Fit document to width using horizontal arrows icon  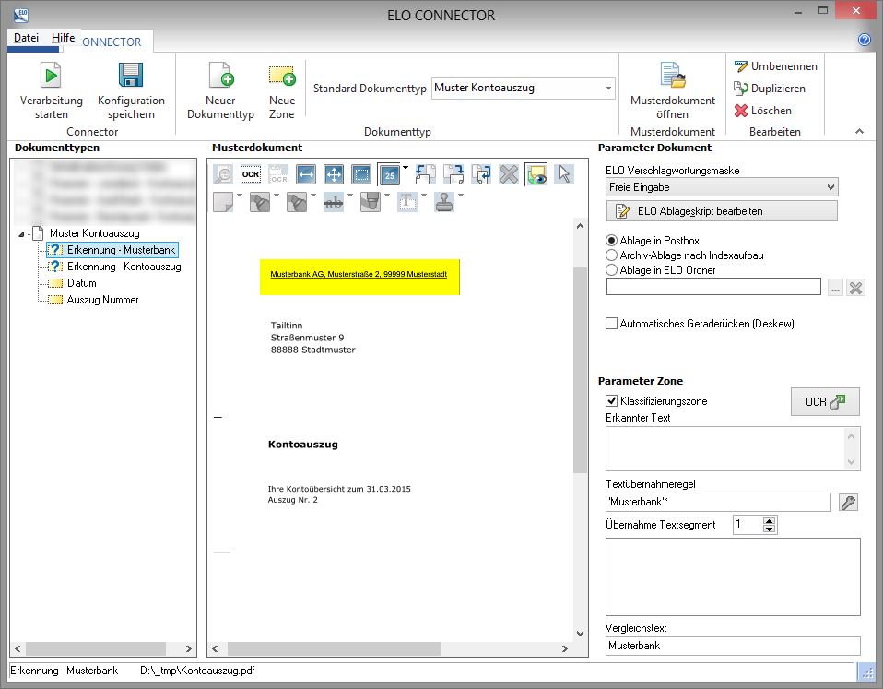click(306, 174)
